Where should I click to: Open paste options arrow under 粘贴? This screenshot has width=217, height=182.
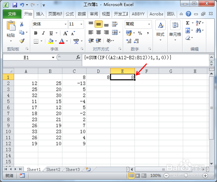pyautogui.click(x=11, y=41)
